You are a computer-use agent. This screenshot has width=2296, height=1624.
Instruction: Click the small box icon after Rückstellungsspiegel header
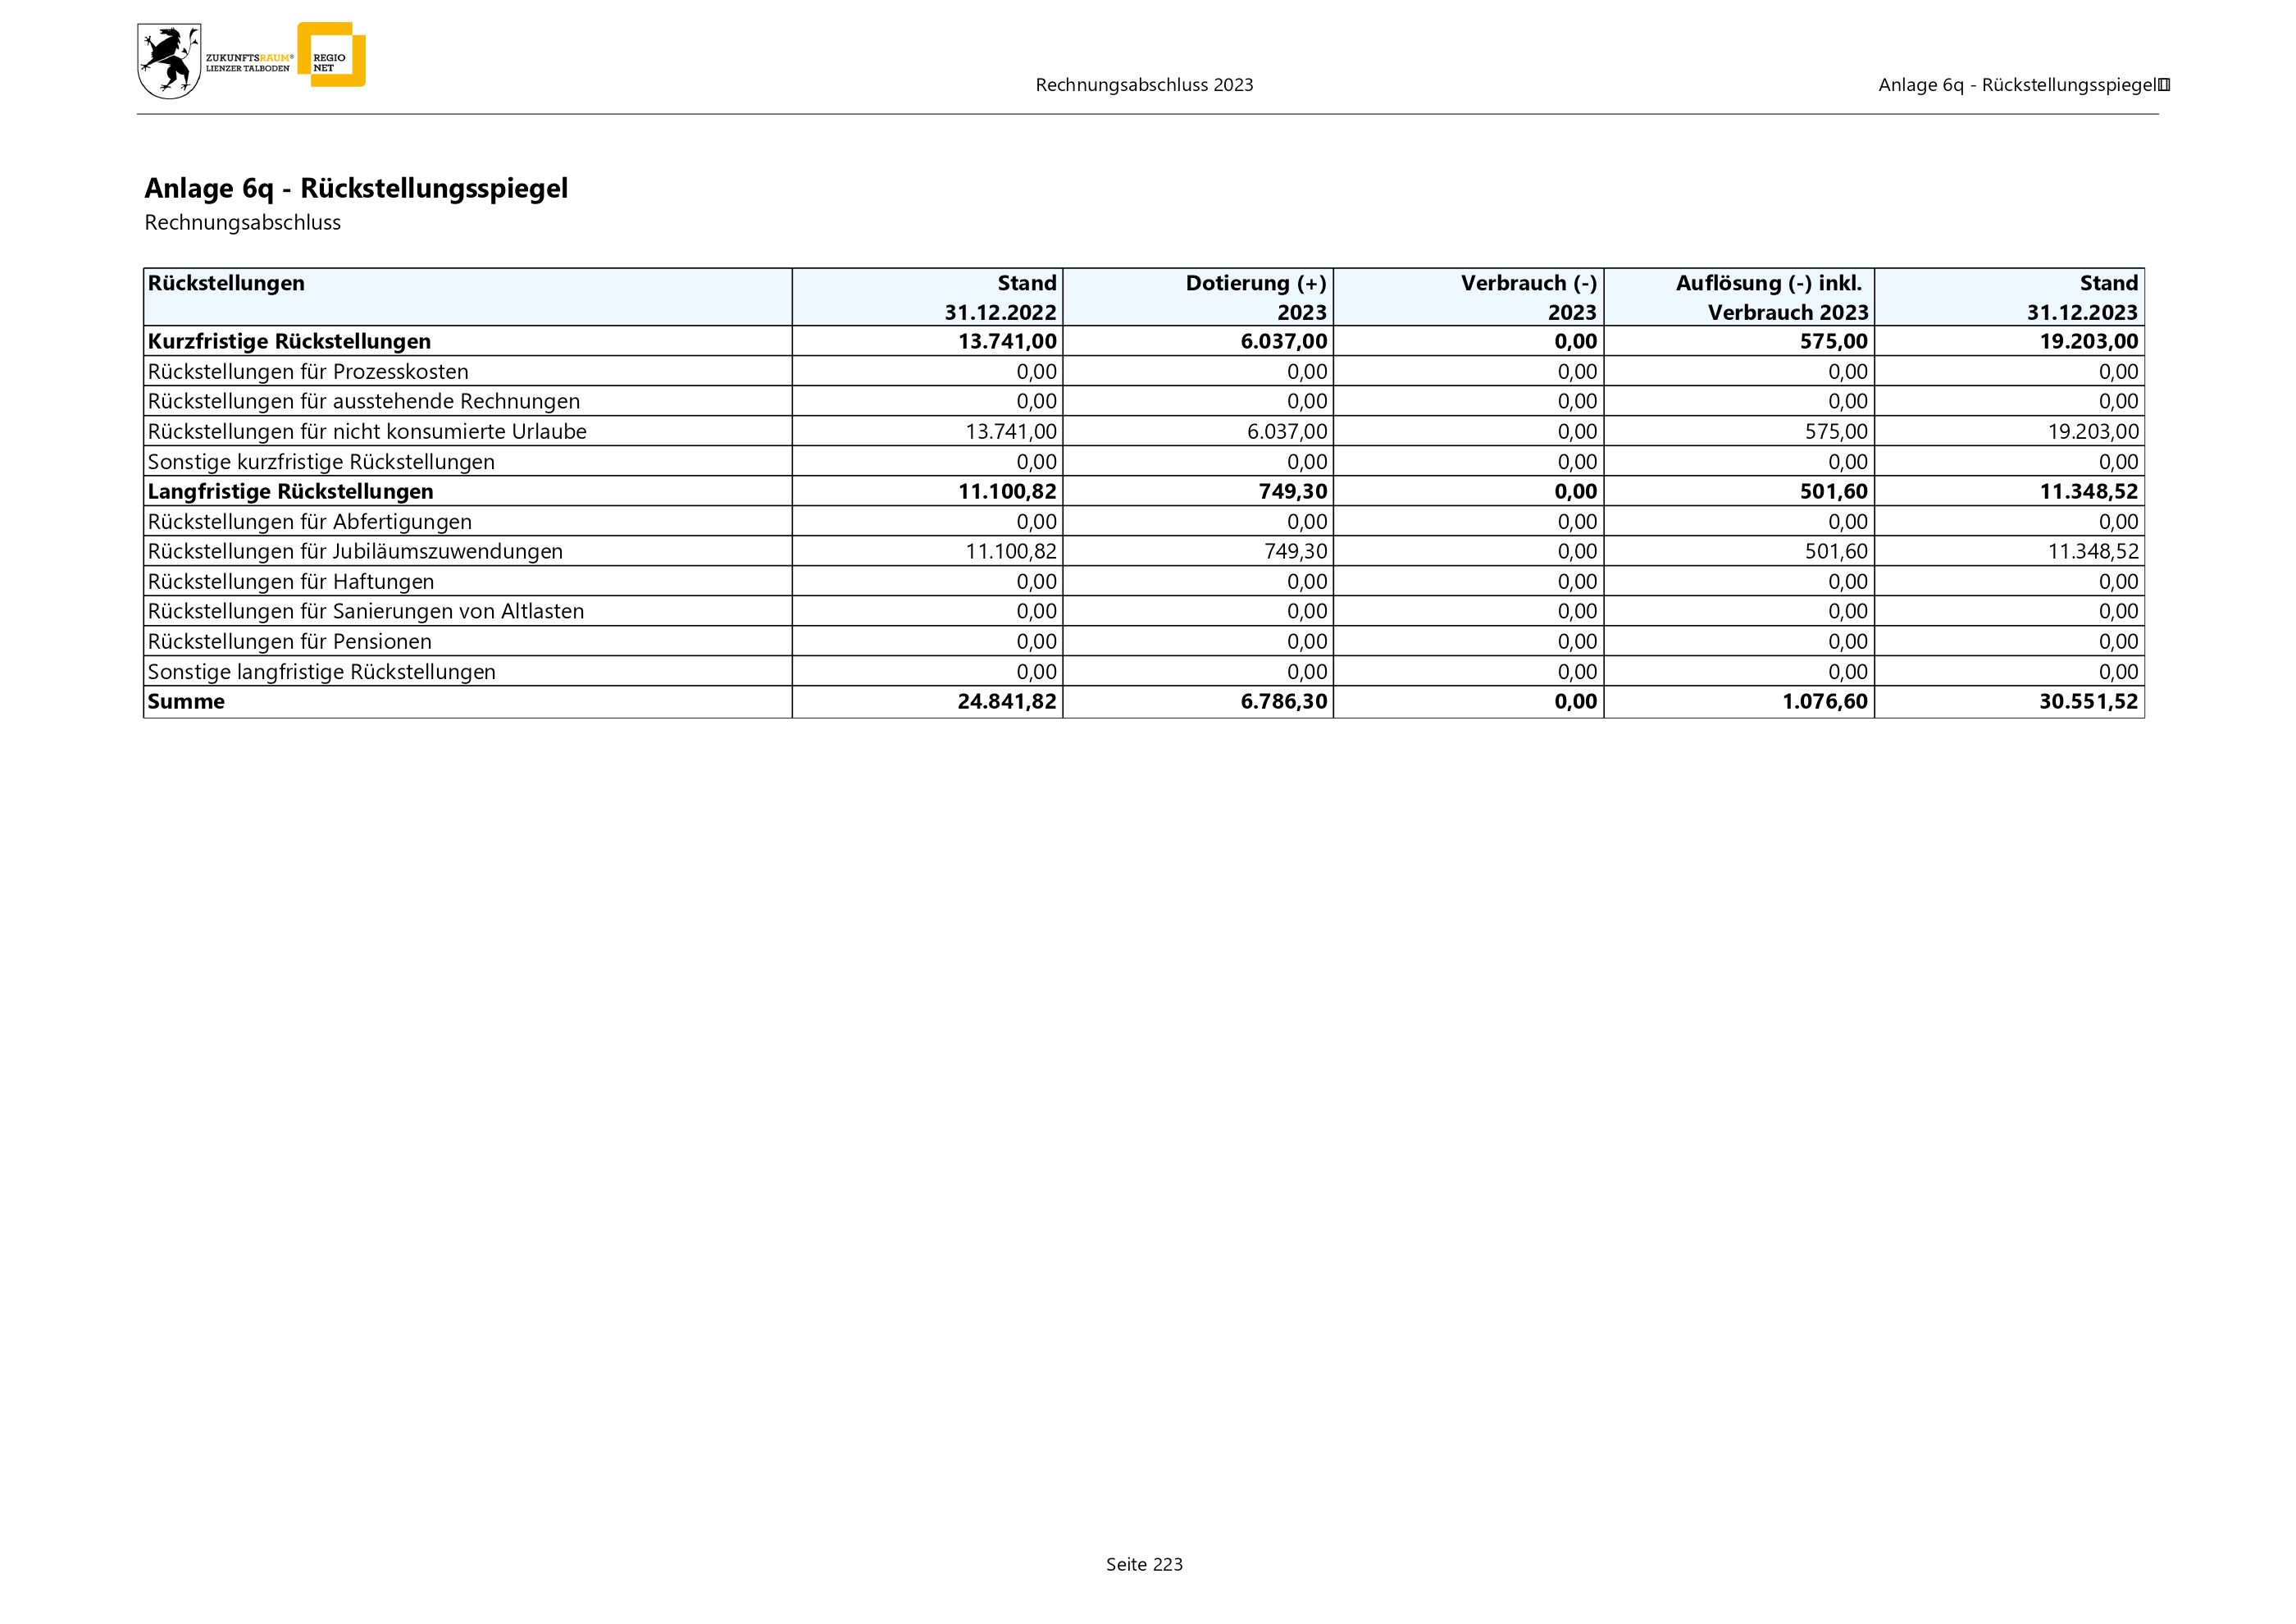point(2164,85)
